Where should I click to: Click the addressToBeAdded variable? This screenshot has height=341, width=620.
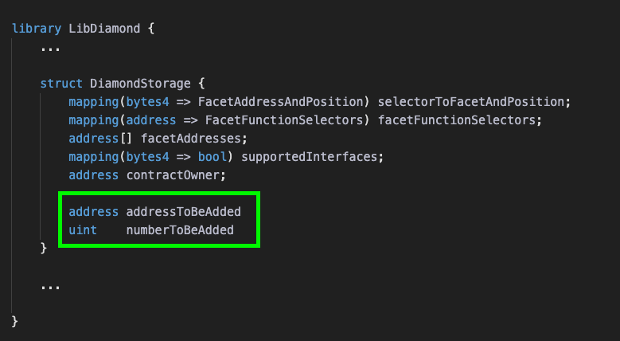click(184, 211)
